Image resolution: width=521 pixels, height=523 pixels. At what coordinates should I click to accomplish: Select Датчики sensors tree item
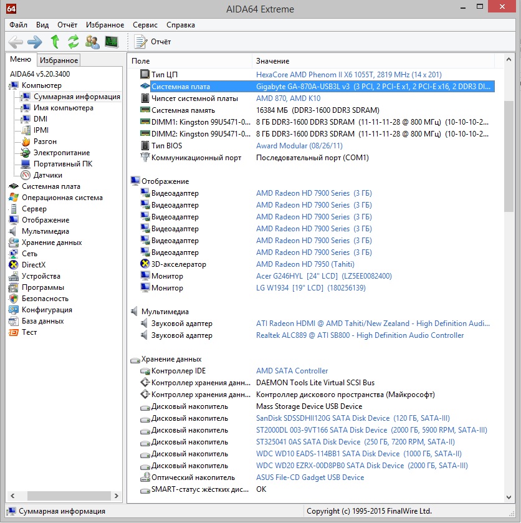click(x=48, y=175)
